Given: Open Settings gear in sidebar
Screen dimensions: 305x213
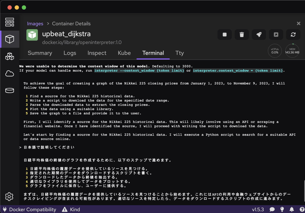Looking at the screenshot, I should click(9, 196).
